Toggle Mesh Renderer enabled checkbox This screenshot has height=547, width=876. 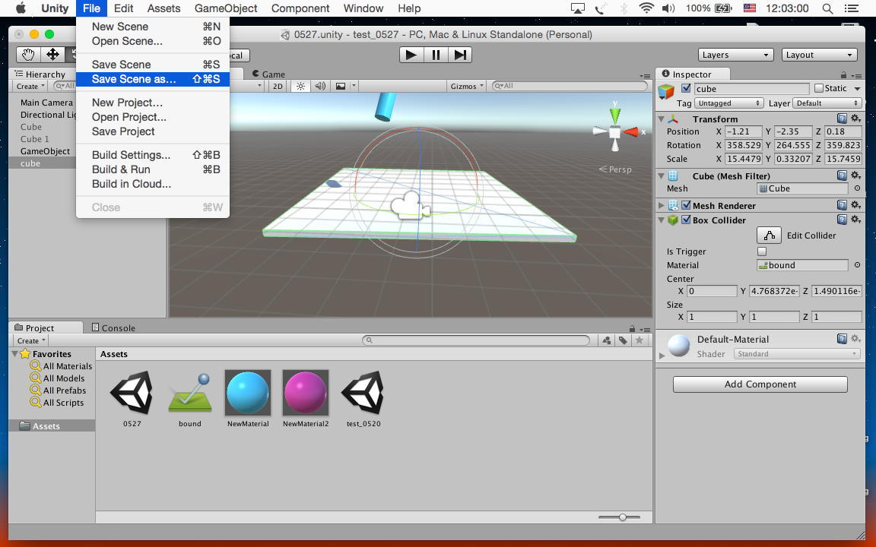click(686, 205)
